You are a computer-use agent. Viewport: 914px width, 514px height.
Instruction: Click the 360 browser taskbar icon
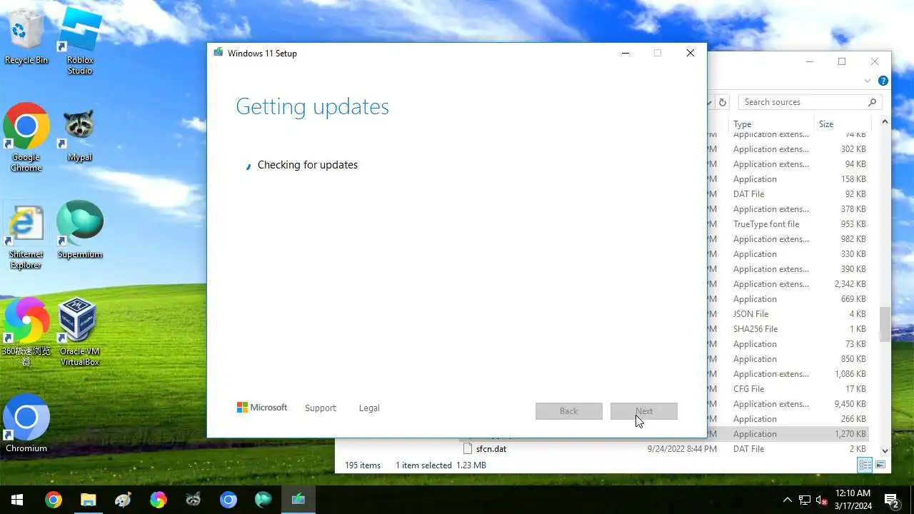pyautogui.click(x=158, y=500)
